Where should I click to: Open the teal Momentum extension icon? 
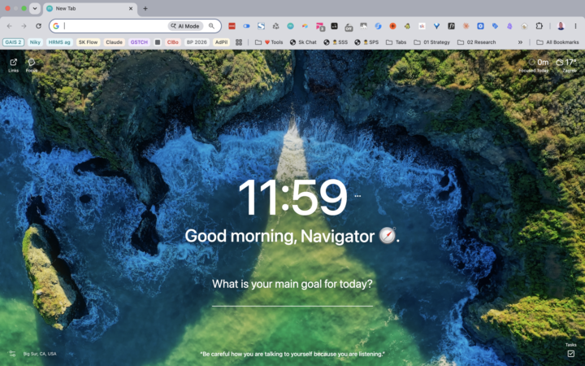[x=290, y=26]
